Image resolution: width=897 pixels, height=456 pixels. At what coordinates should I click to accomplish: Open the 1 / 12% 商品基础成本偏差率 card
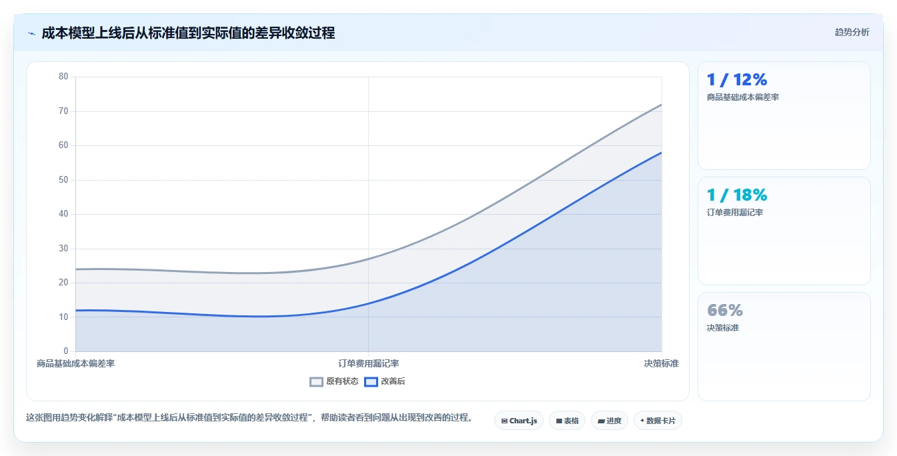click(784, 115)
